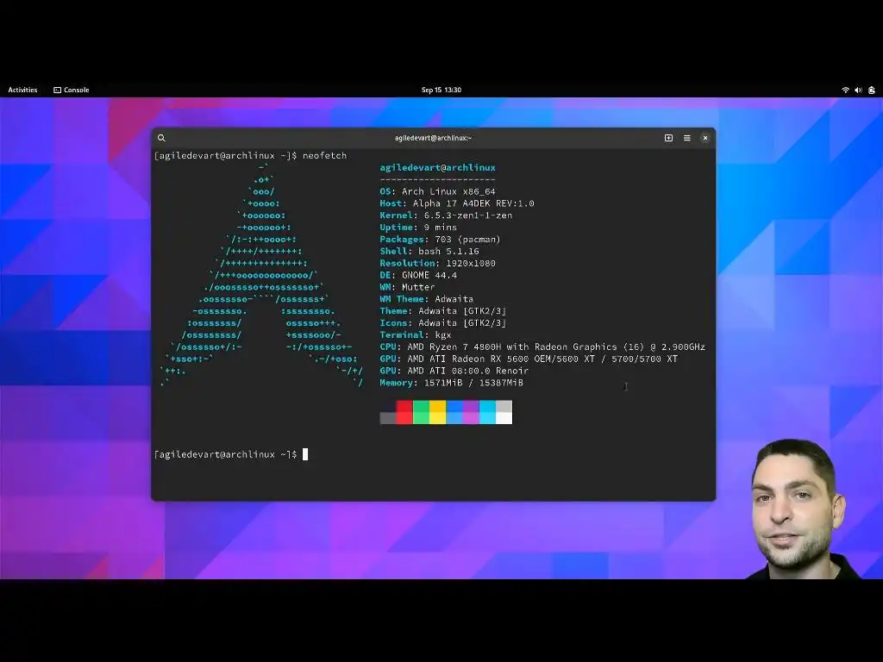This screenshot has width=883, height=662.
Task: Click the DE: GNOME 44.4 line
Action: pos(418,275)
